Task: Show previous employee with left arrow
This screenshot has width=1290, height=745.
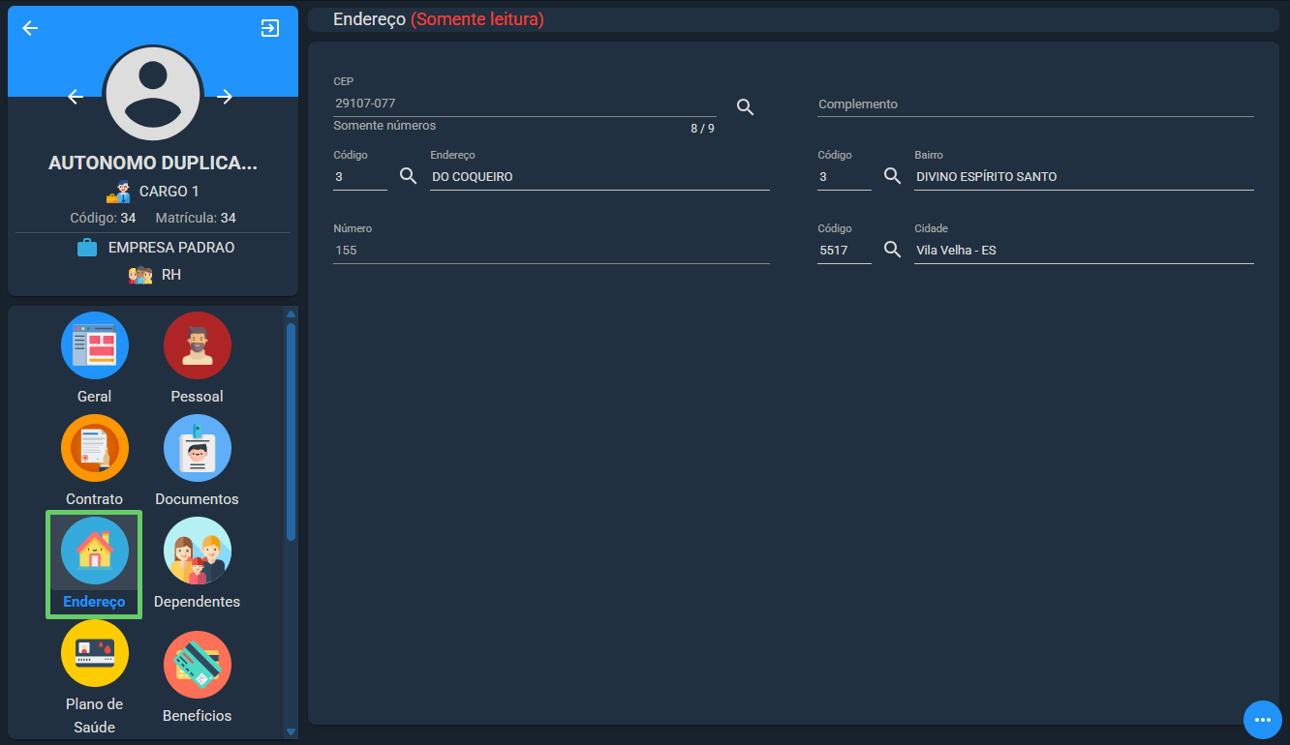Action: [76, 96]
